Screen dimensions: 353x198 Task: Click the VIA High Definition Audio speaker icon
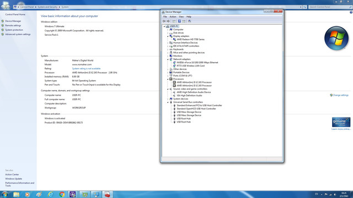[x=174, y=95]
